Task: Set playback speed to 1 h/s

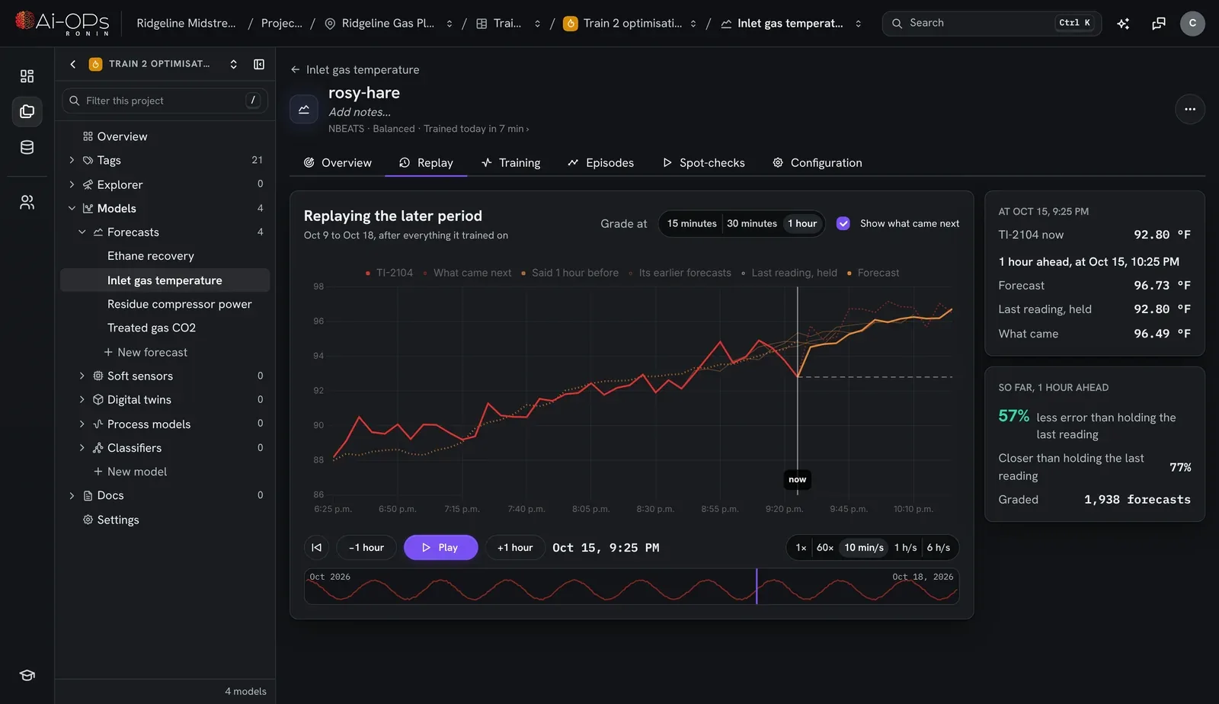Action: pos(906,547)
